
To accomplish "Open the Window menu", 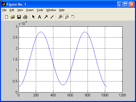I will tap(51, 10).
